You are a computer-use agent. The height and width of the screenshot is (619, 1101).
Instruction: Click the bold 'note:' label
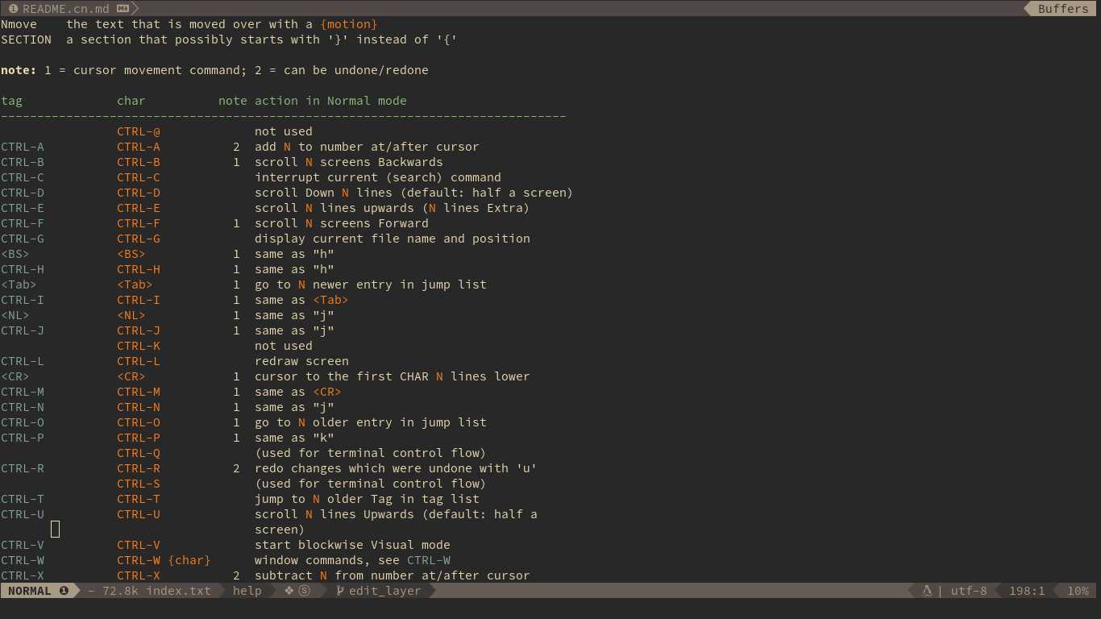pyautogui.click(x=19, y=70)
